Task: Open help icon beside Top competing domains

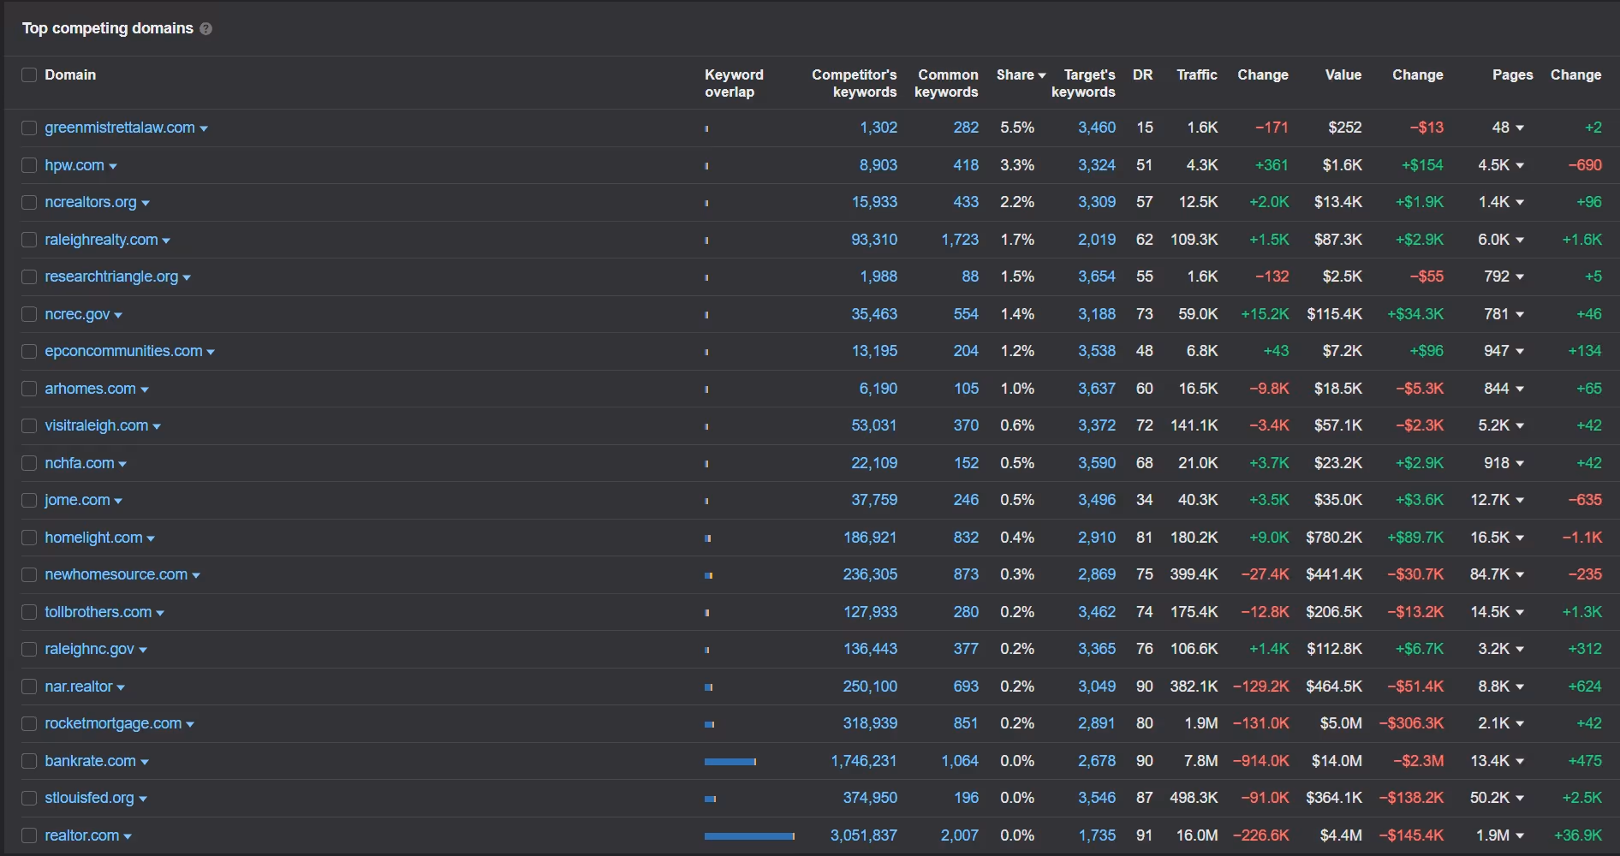Action: tap(205, 29)
